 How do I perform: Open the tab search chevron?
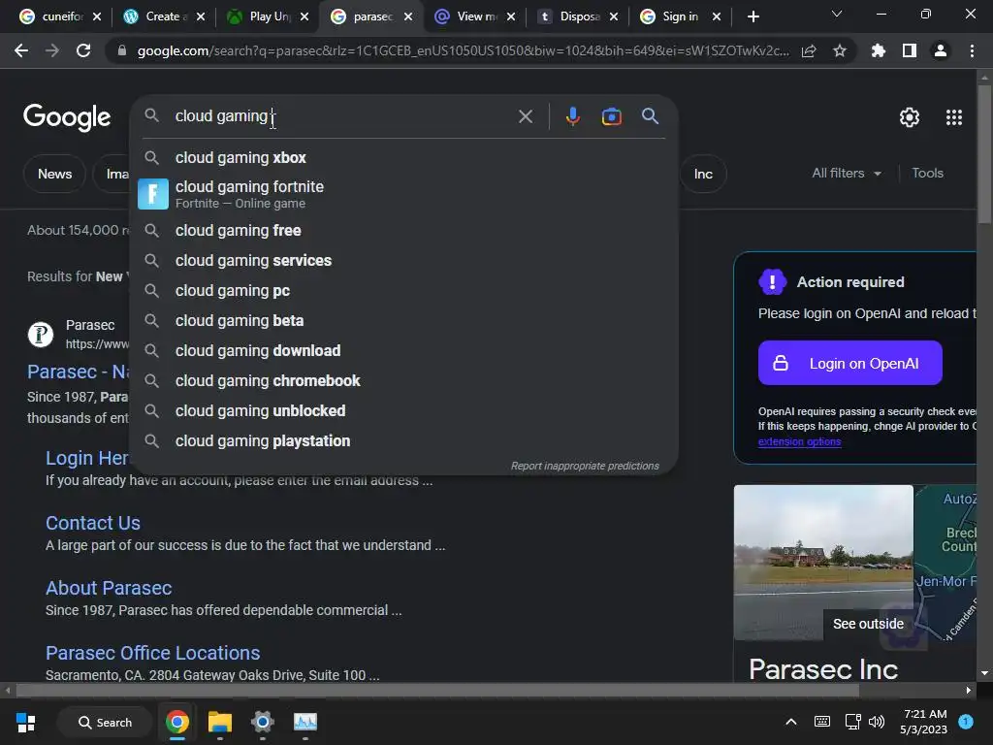point(837,14)
